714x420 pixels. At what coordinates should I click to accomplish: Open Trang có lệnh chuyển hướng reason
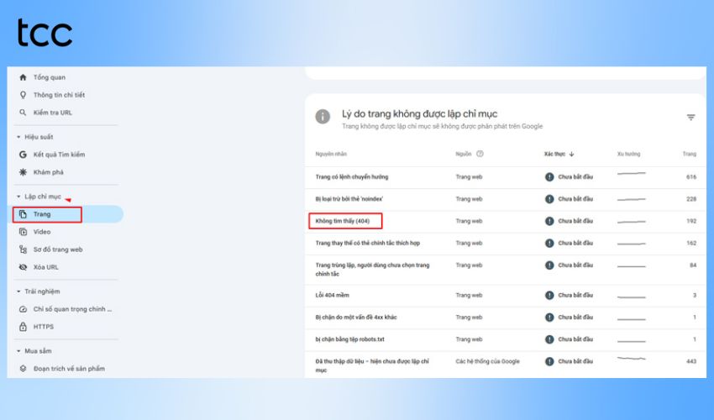click(352, 176)
